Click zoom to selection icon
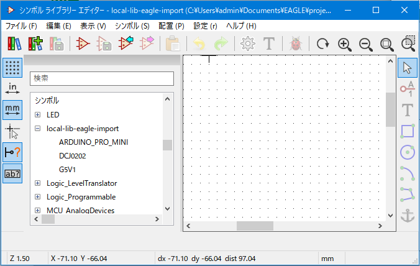Screen dimensions: 420x266 point(408,44)
